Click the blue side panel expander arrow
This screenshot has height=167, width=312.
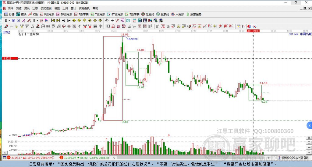click(309, 125)
